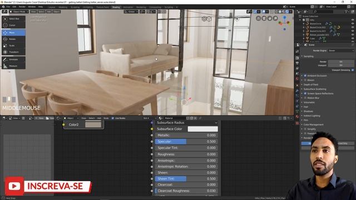This screenshot has height=200, width=356.
Task: Expand the Color Management panel
Action: point(313,124)
